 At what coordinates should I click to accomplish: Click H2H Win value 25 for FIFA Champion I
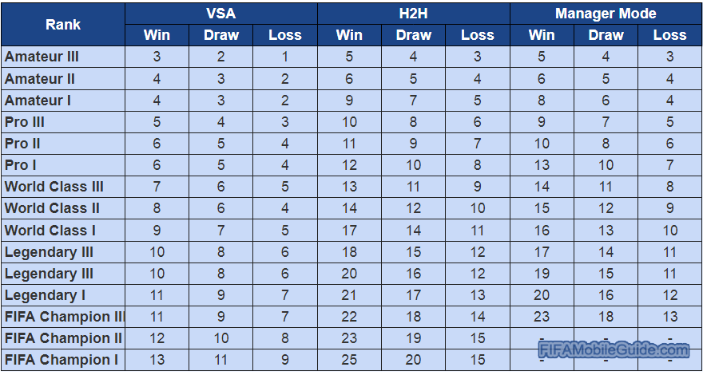coord(349,360)
